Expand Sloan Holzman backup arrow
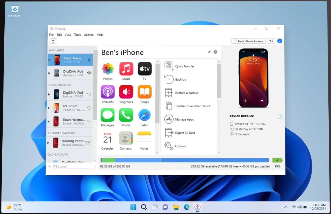Image resolution: width=331 pixels, height=214 pixels. point(48,121)
